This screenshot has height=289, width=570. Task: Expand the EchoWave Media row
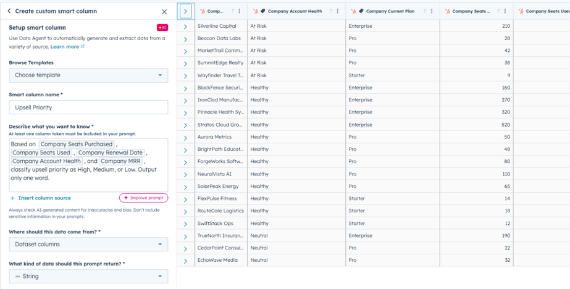185,260
